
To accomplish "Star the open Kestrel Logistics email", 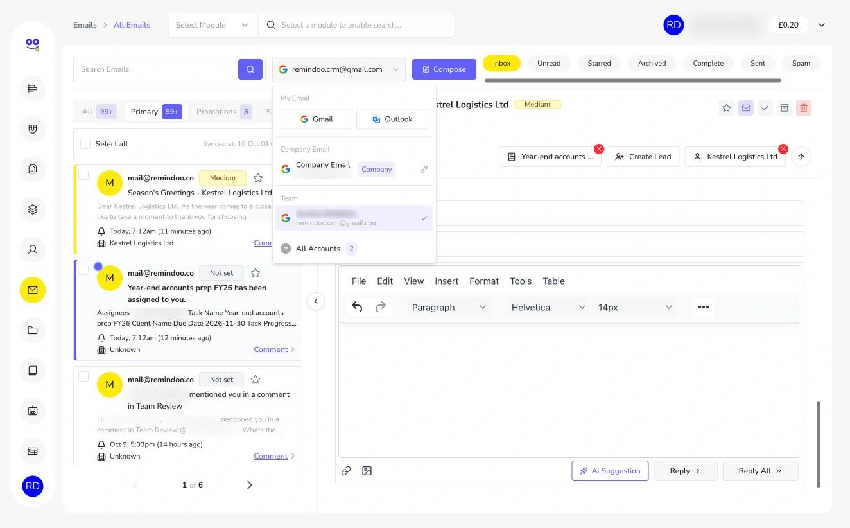I will [727, 108].
